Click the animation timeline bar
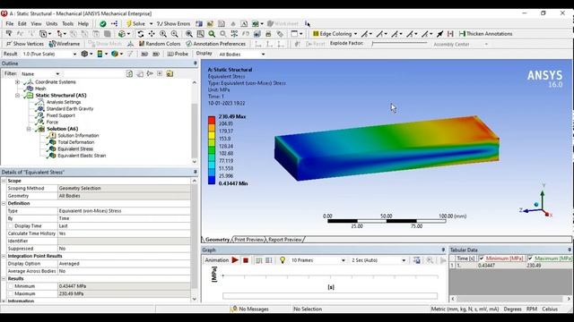574x322 pixels. coord(330,296)
